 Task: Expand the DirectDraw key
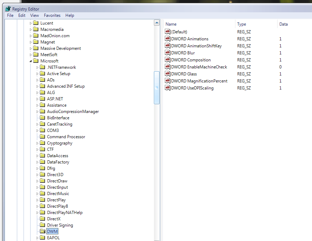(x=37, y=181)
